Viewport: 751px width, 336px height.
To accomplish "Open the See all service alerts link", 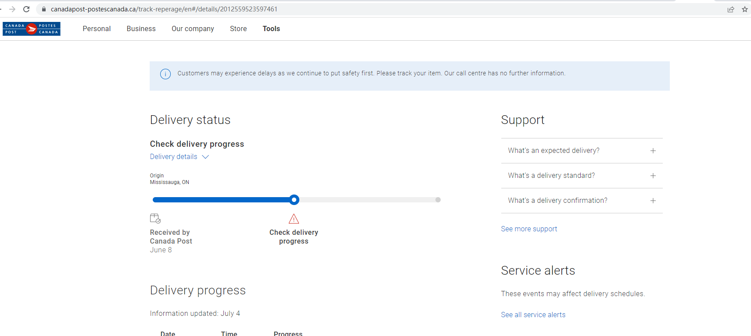I will click(533, 315).
